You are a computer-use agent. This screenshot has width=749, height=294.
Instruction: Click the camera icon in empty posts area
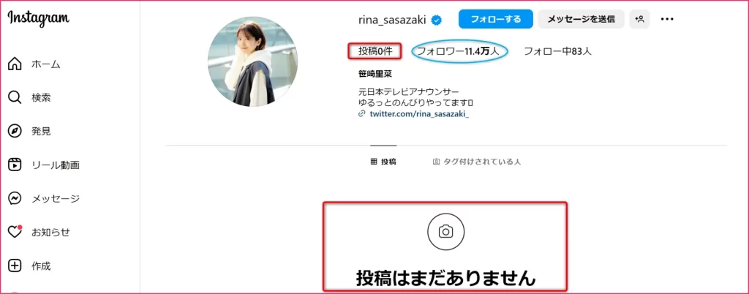(x=445, y=232)
